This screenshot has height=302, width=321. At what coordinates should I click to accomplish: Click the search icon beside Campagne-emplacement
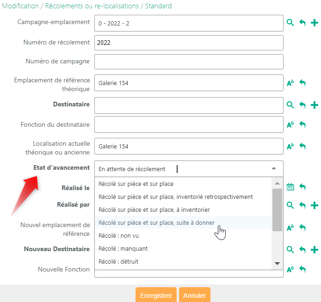coord(290,23)
